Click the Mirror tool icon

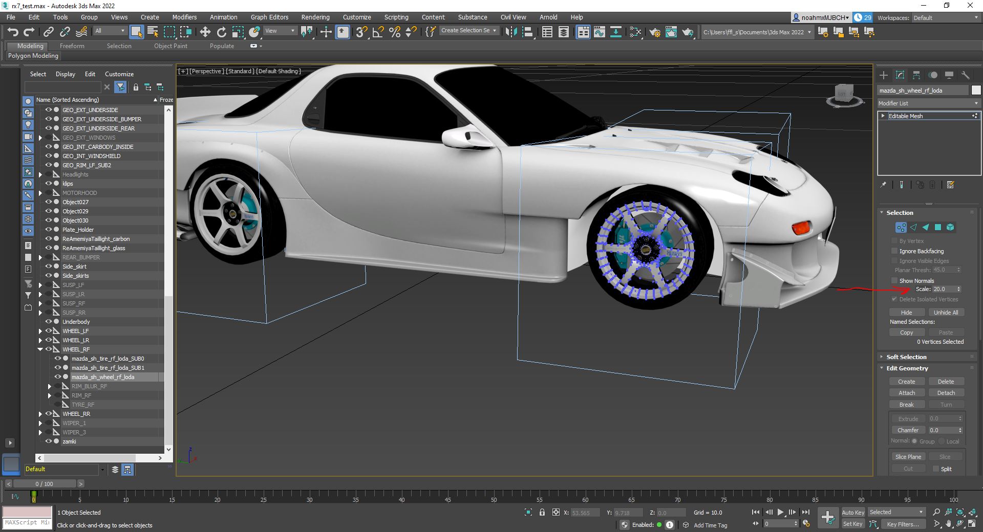[511, 32]
